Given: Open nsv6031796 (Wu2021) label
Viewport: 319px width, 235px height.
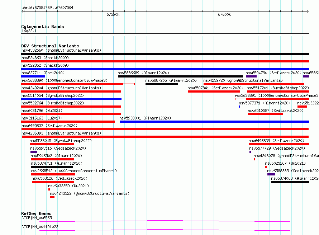Looking at the screenshot, I should [x=42, y=111].
